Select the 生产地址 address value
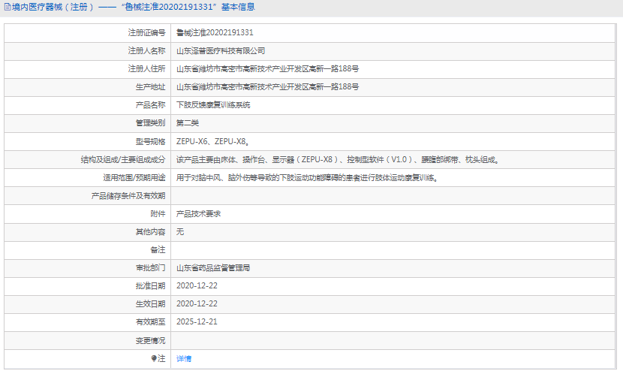Screen dimensions: 623x374 click(x=267, y=86)
